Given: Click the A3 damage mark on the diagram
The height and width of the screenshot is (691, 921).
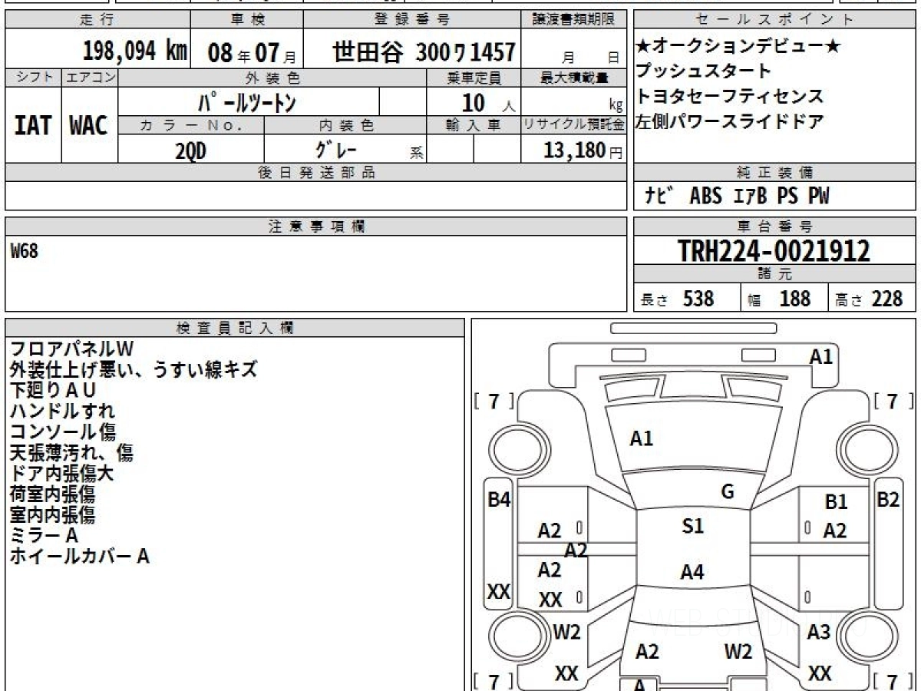Looking at the screenshot, I should coord(819,633).
